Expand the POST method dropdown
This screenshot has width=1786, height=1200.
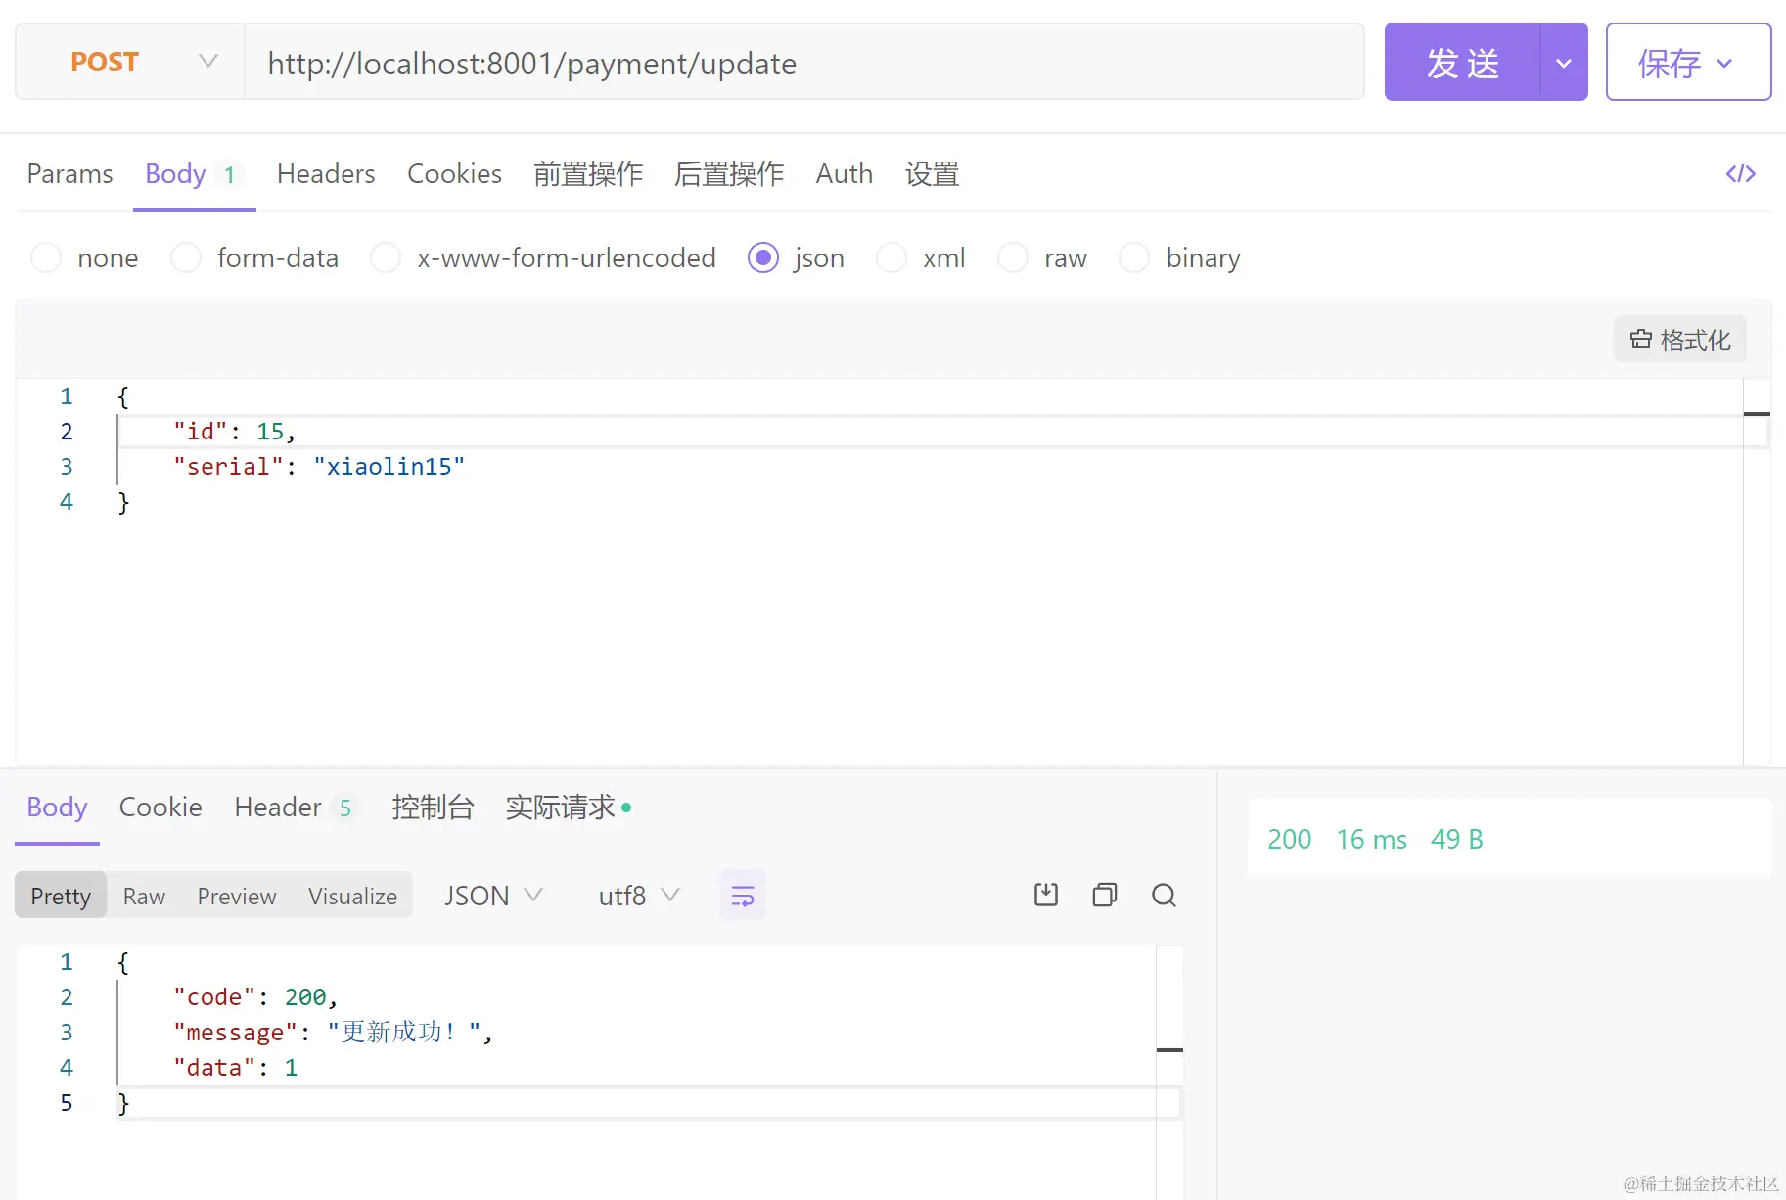[x=207, y=61]
